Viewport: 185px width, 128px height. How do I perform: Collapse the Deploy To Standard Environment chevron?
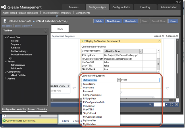pyautogui.click(x=159, y=41)
